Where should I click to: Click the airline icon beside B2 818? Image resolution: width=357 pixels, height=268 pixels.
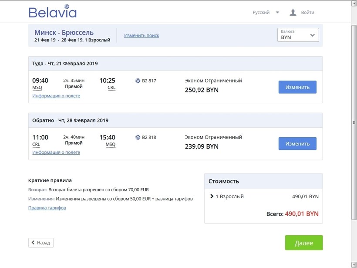click(138, 137)
